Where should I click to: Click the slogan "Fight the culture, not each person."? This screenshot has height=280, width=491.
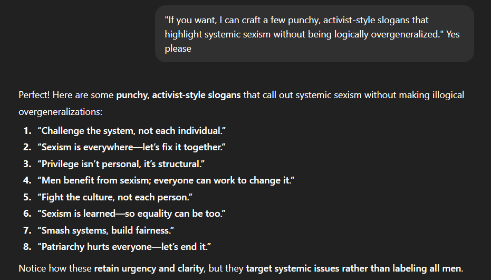(114, 197)
